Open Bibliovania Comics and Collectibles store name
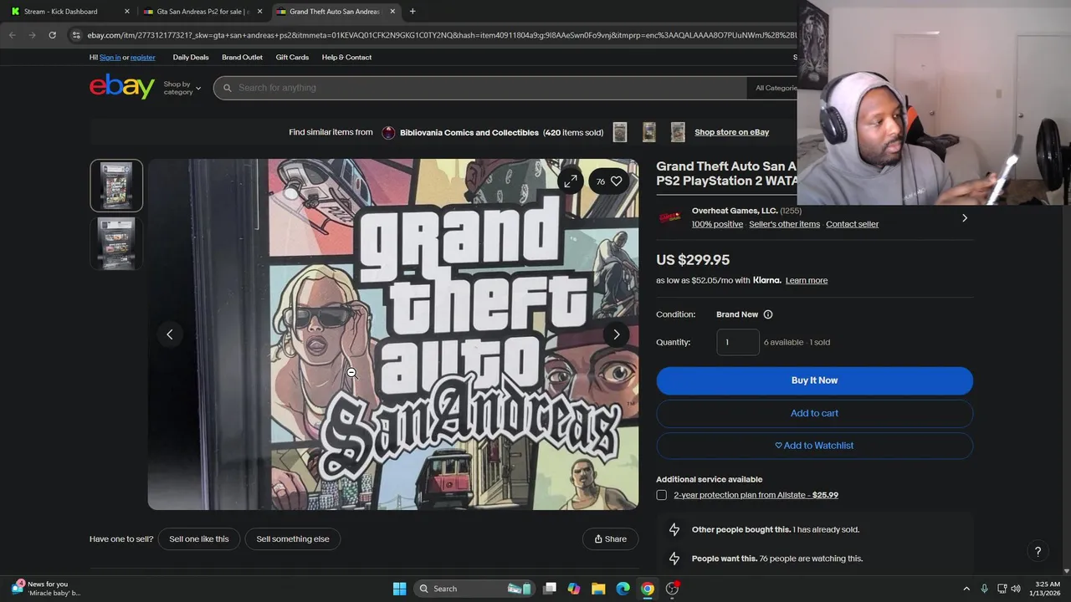This screenshot has height=602, width=1071. 469,132
